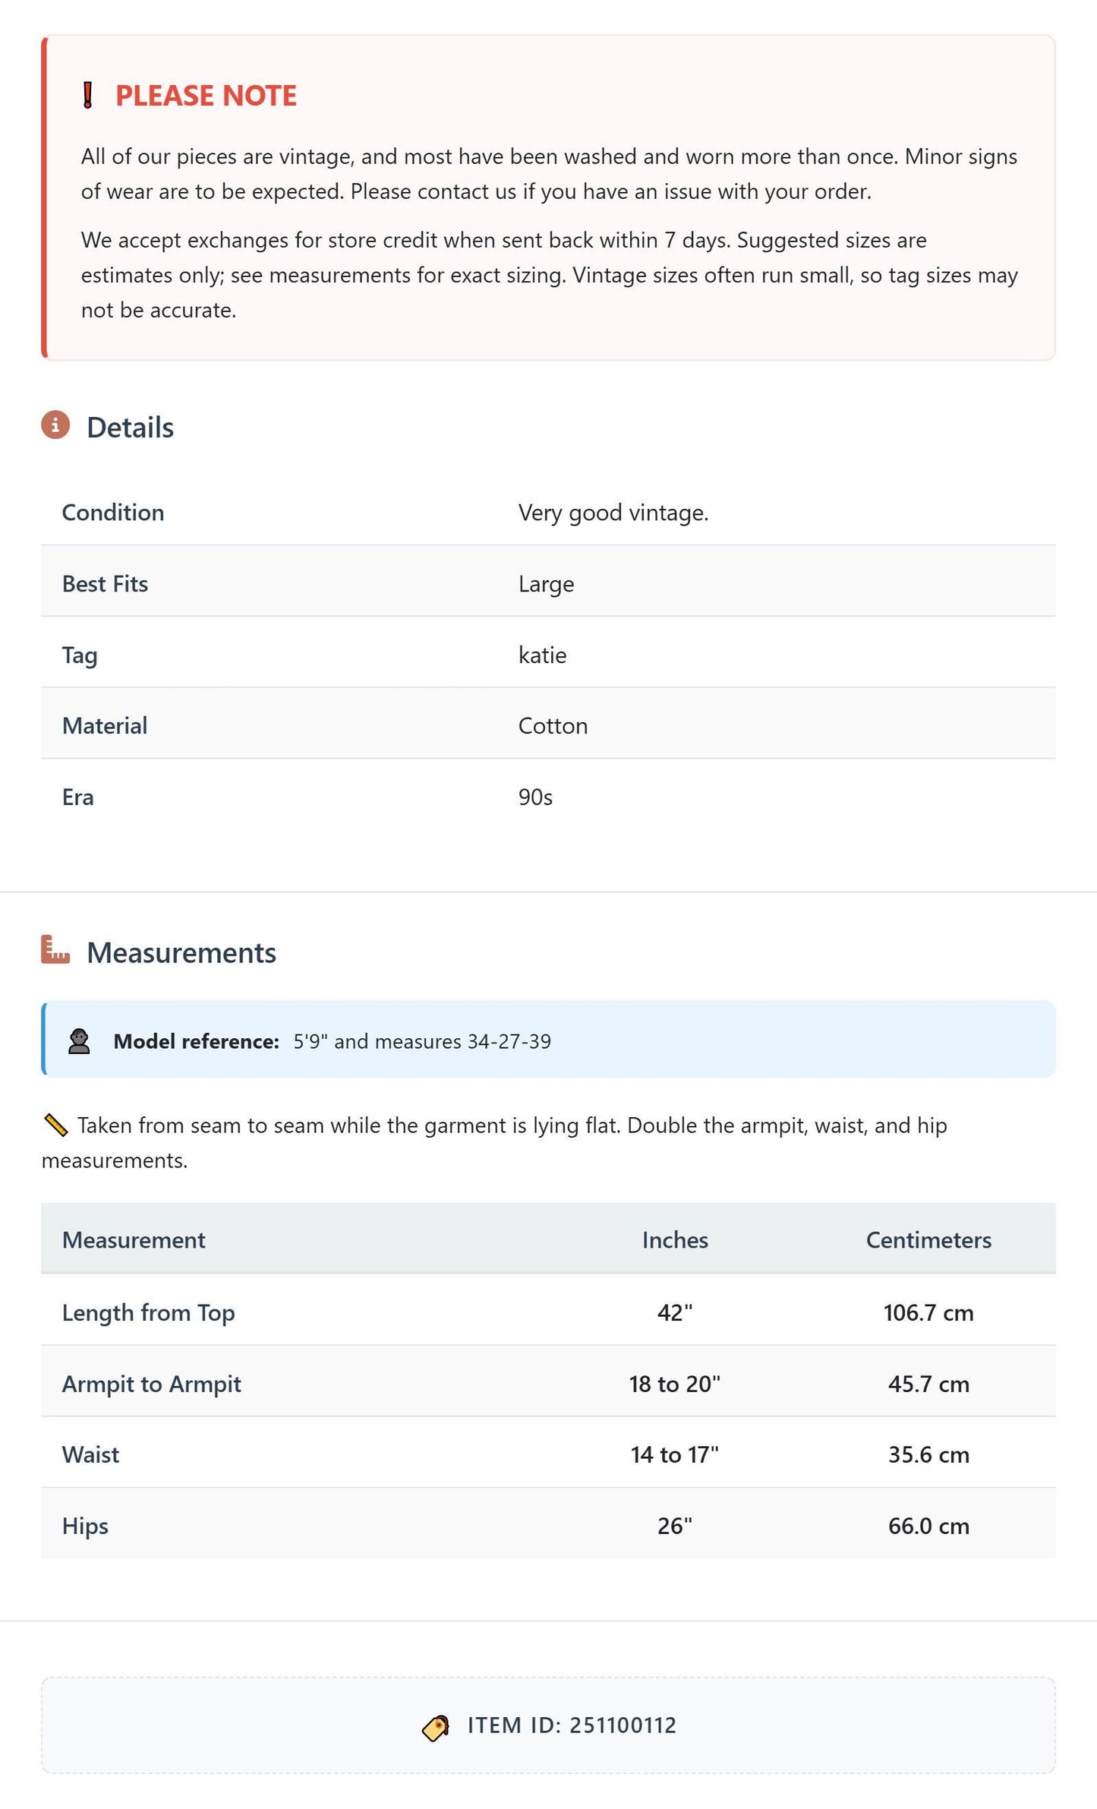The width and height of the screenshot is (1097, 1809).
Task: Click the Best Fits value Large
Action: click(x=546, y=584)
